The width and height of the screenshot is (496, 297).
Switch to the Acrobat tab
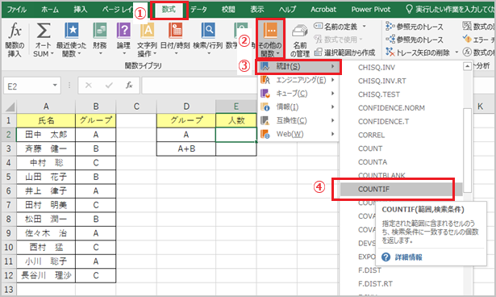tap(323, 10)
